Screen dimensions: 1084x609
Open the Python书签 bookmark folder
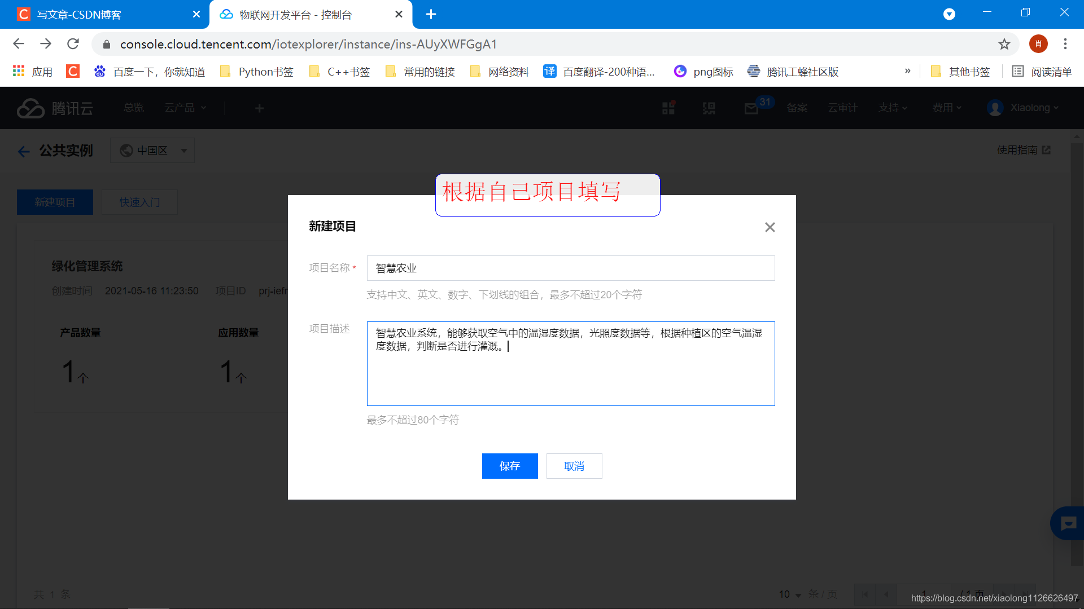pyautogui.click(x=257, y=72)
